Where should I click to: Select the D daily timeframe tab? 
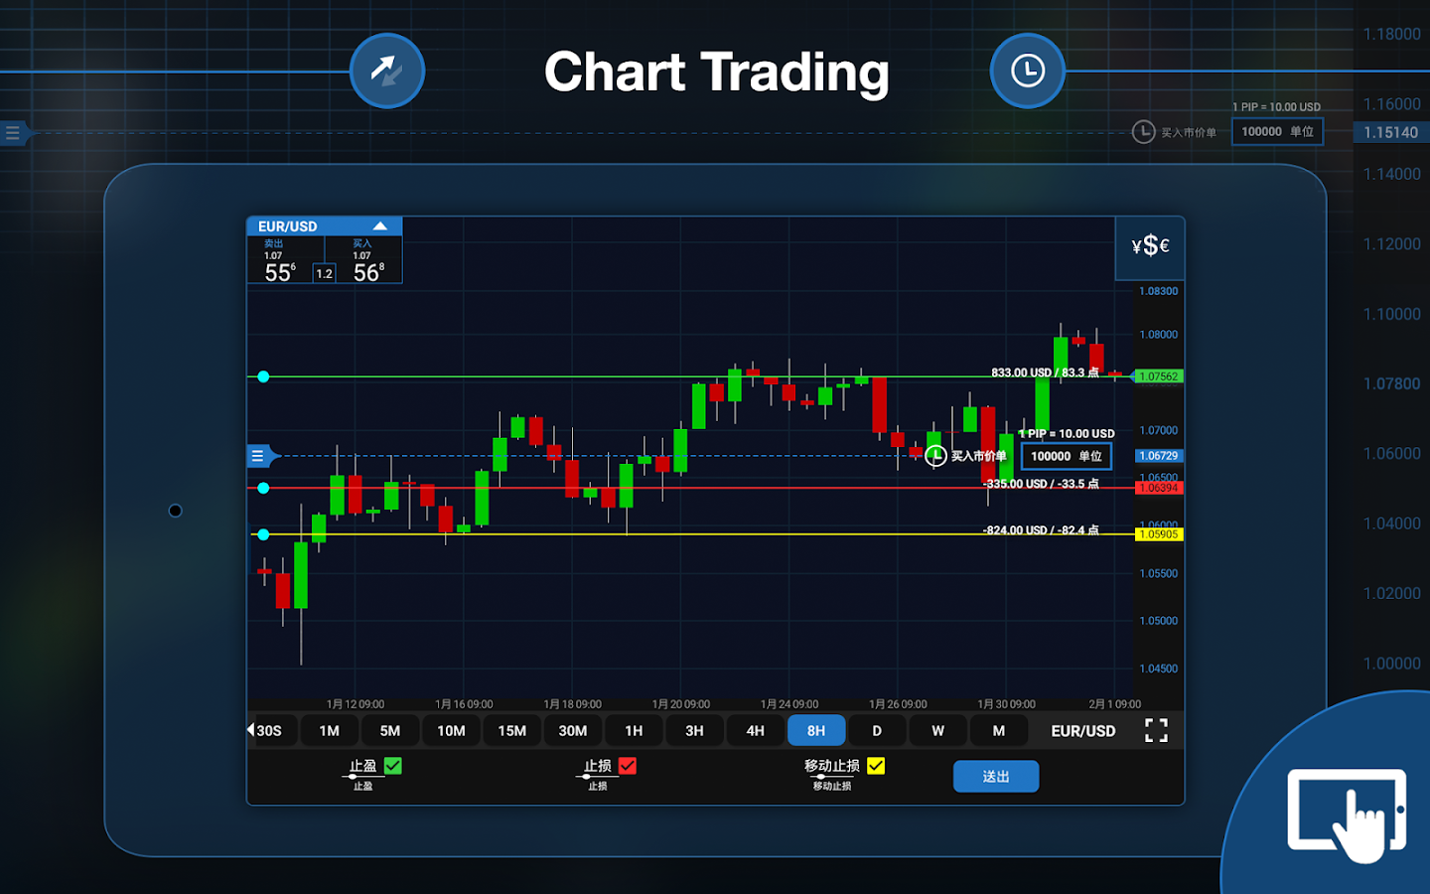coord(877,731)
